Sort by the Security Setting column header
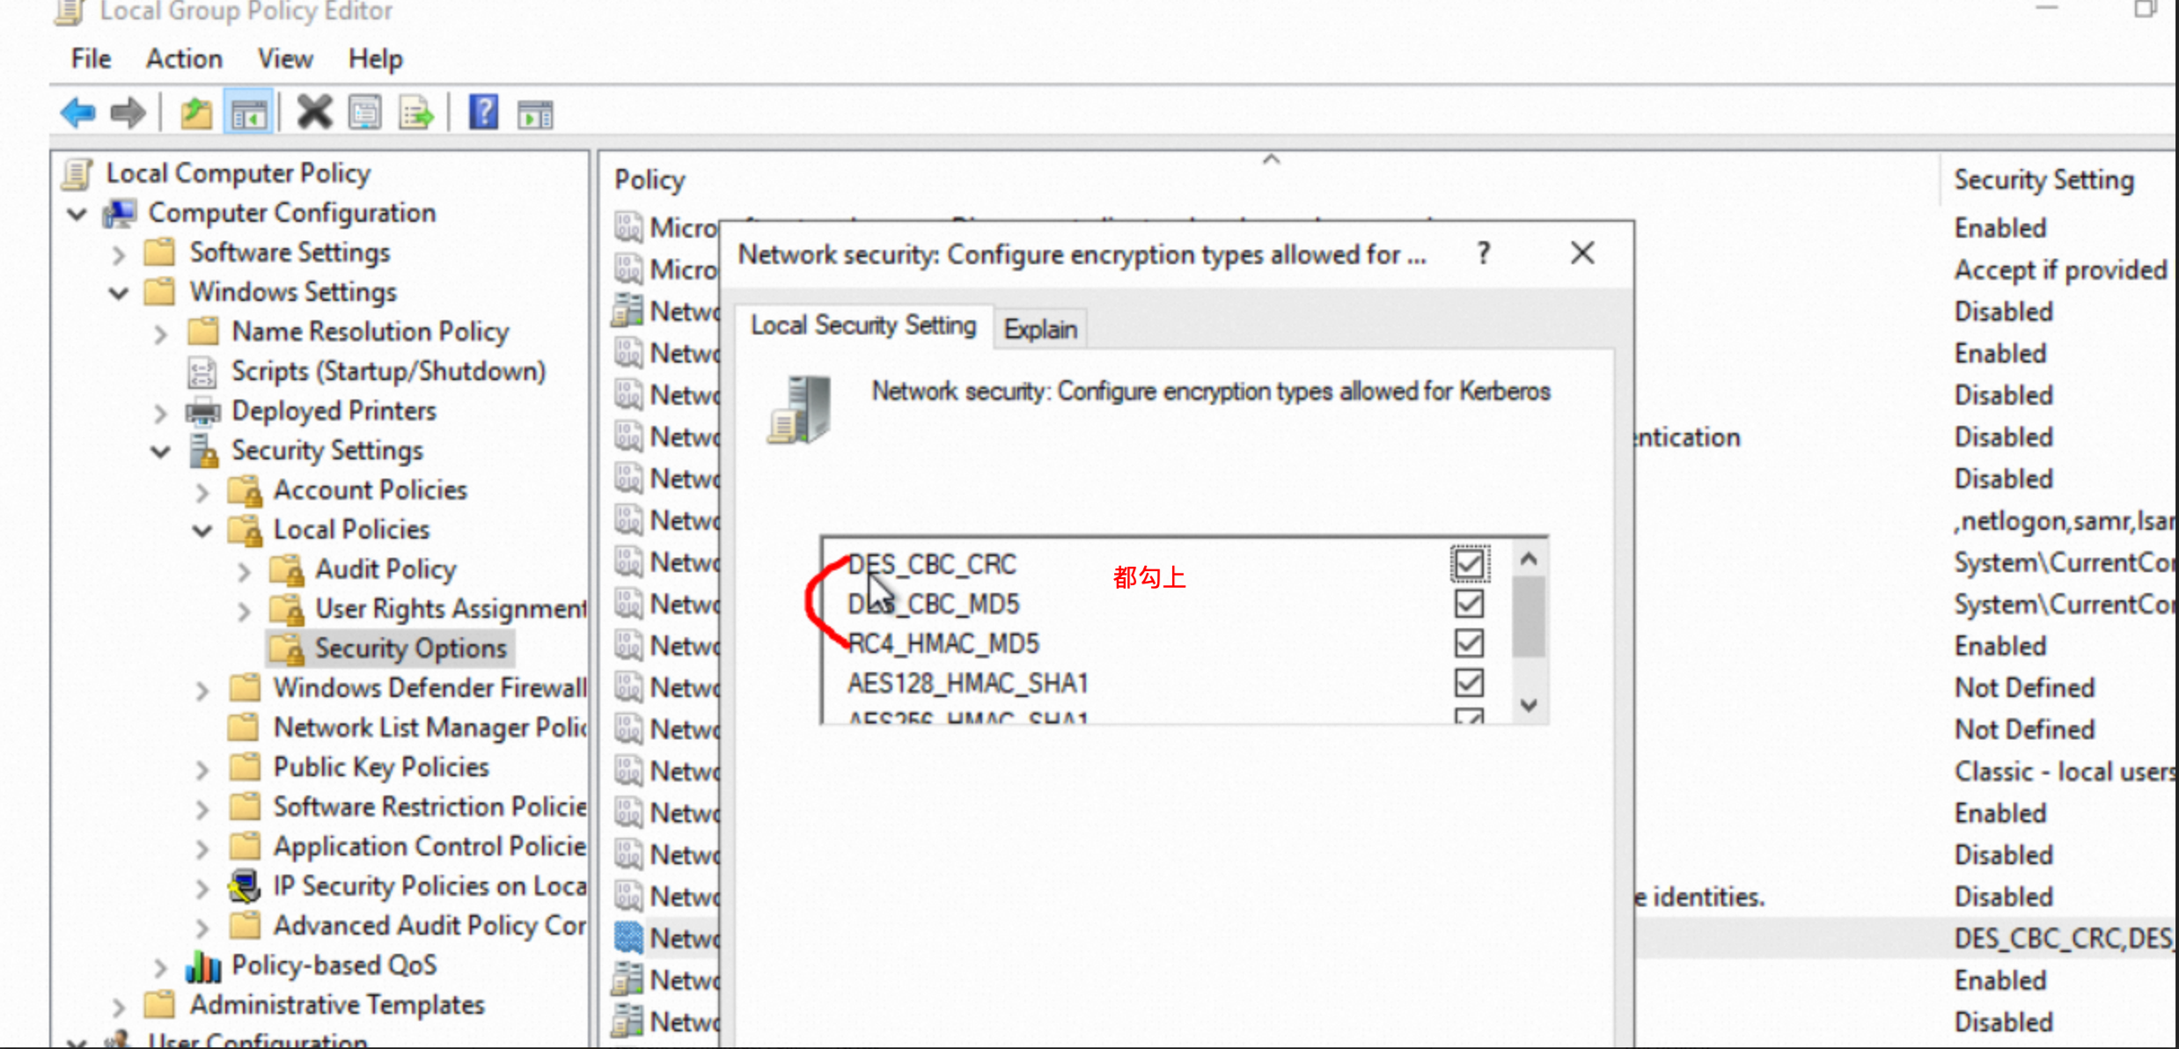 (x=2043, y=180)
